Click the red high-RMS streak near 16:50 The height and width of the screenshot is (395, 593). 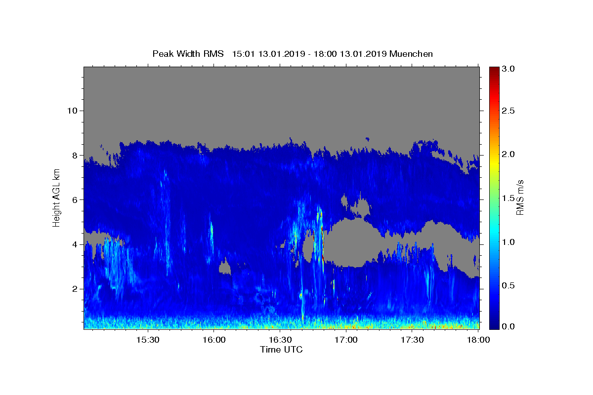point(322,244)
